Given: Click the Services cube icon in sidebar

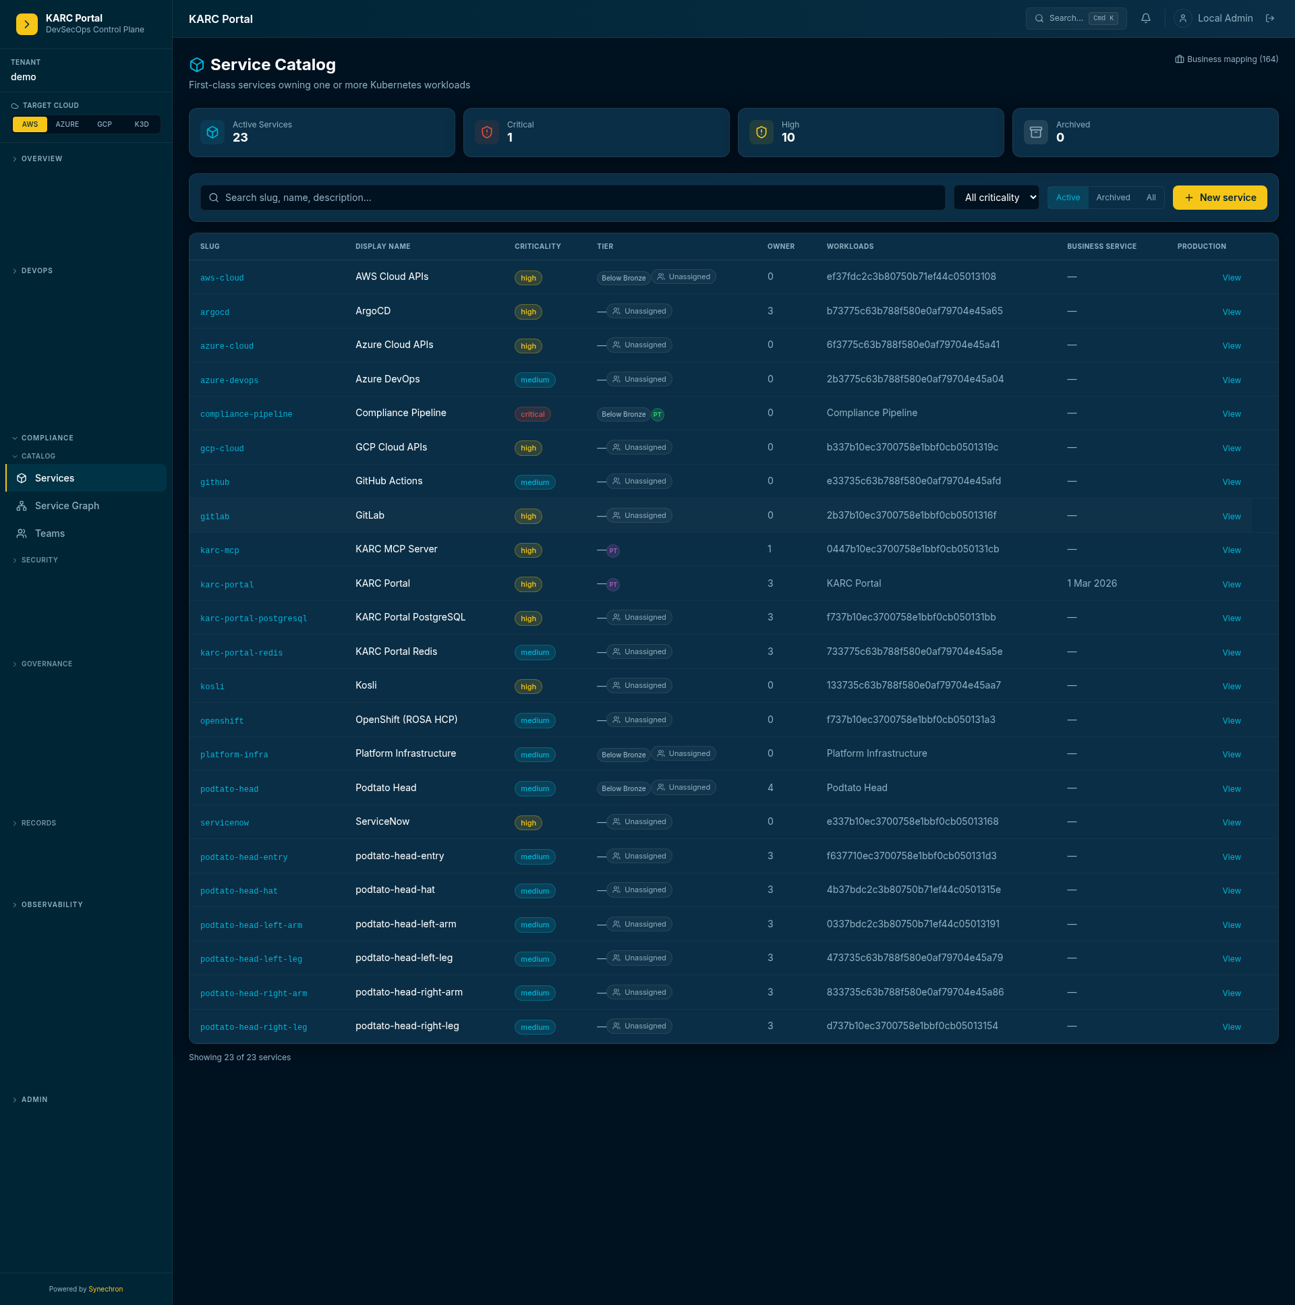Looking at the screenshot, I should coord(22,478).
